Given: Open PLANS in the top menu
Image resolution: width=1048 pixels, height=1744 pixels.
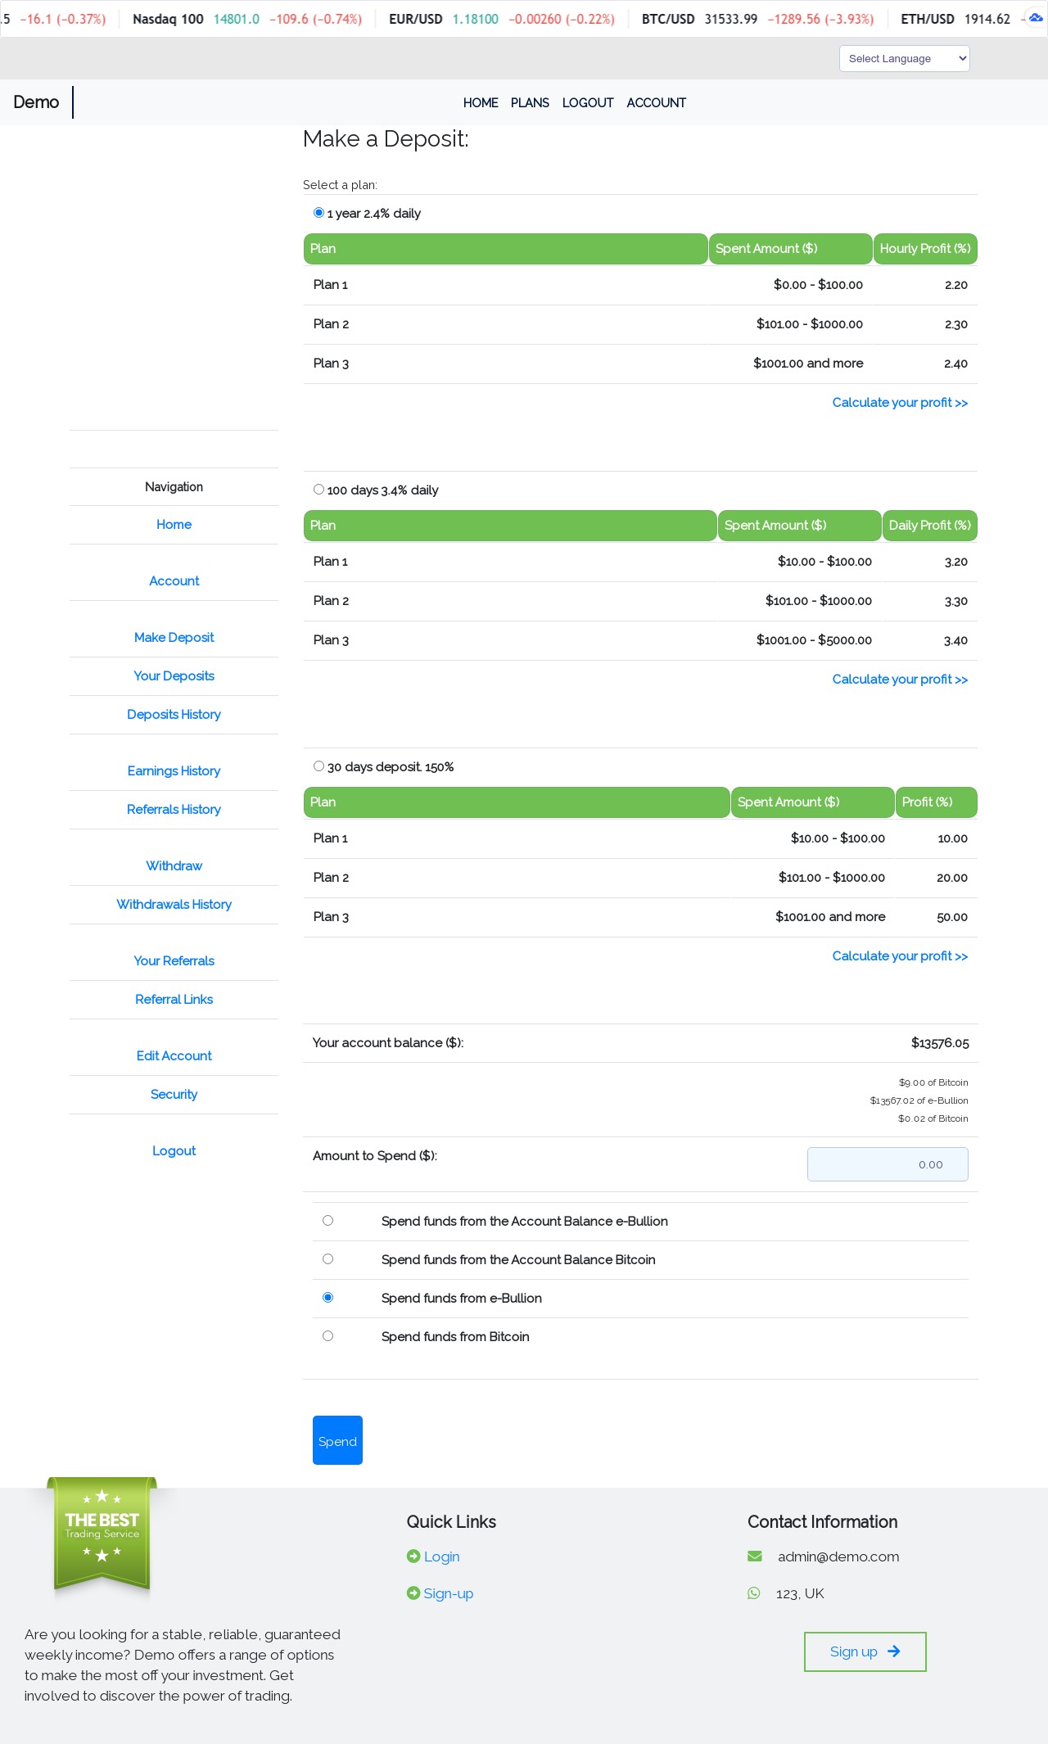Looking at the screenshot, I should [530, 103].
